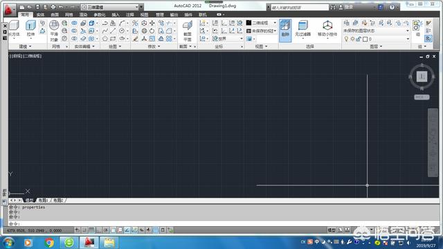Toggle Snap mode in status bar
Image resolution: width=443 pixels, height=249 pixels.
[x=84, y=230]
